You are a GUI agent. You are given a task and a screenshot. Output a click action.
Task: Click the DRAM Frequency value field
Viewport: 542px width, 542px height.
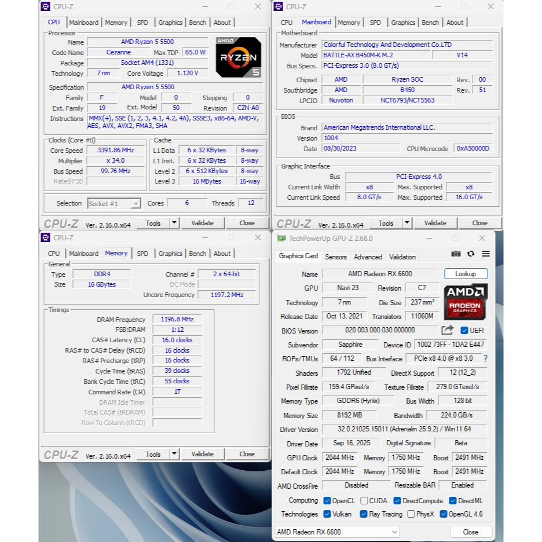pos(177,320)
